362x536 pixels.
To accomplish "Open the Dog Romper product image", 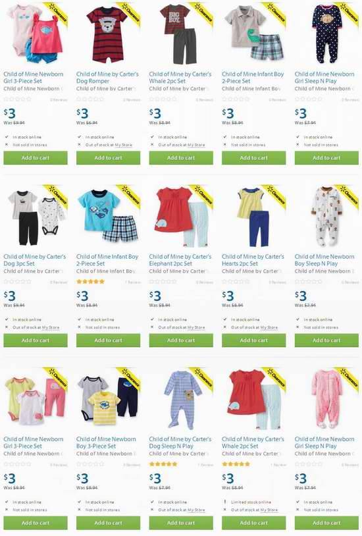I will pyautogui.click(x=107, y=34).
